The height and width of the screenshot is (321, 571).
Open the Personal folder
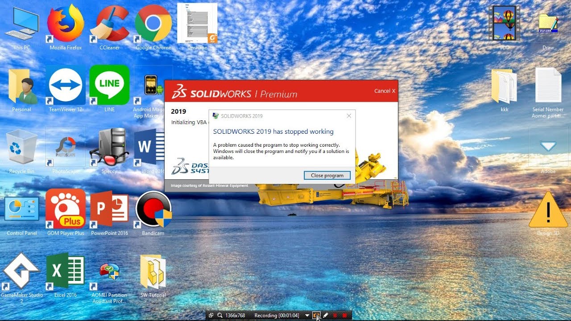point(21,90)
